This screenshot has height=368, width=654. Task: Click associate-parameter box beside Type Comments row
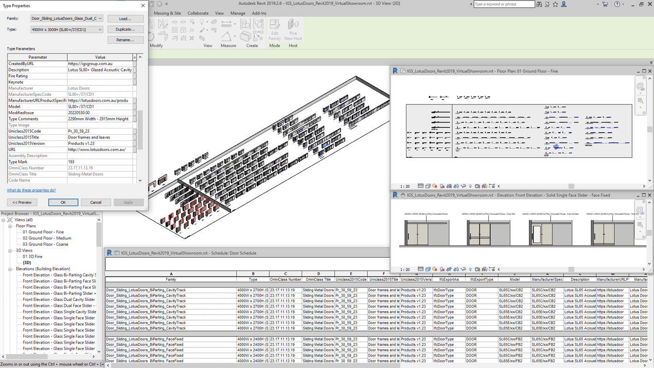135,119
